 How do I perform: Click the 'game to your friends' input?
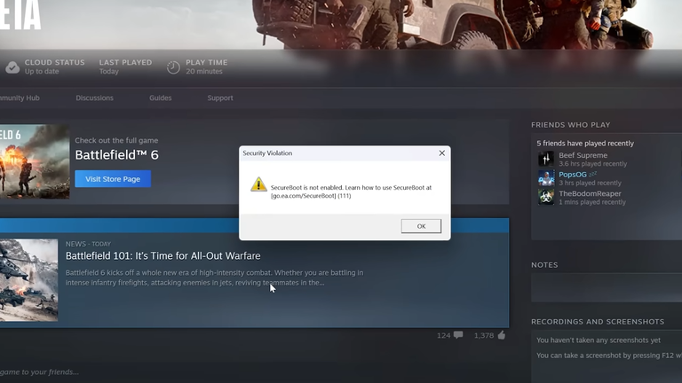(39, 372)
